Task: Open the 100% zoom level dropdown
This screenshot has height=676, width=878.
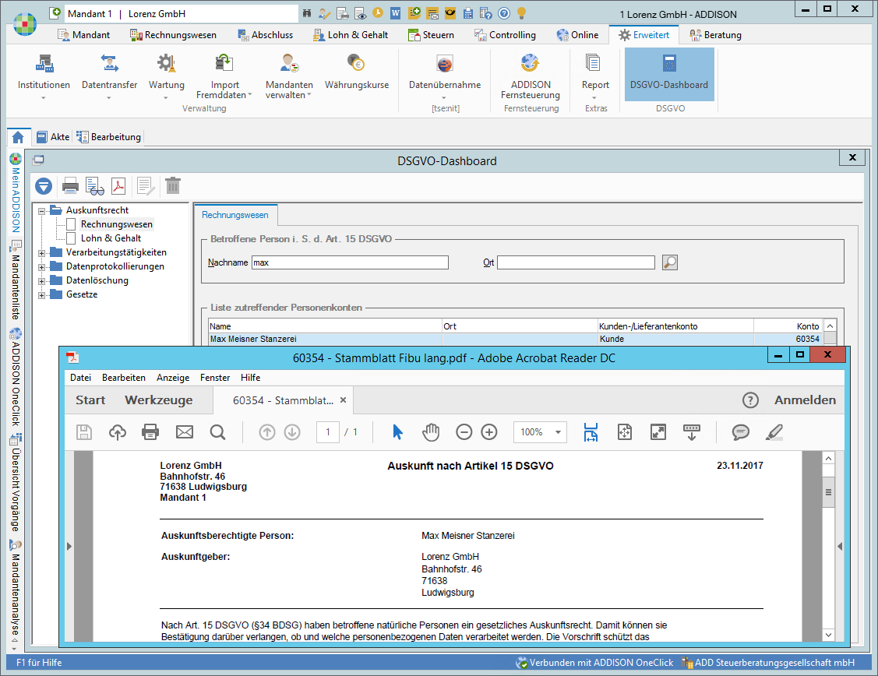Action: click(558, 432)
